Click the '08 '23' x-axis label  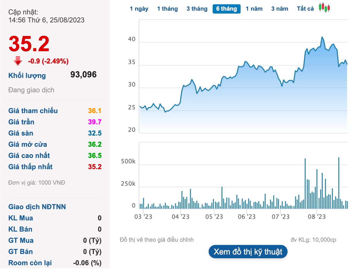click(x=317, y=217)
